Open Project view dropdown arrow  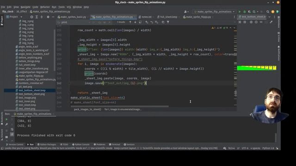(21, 17)
